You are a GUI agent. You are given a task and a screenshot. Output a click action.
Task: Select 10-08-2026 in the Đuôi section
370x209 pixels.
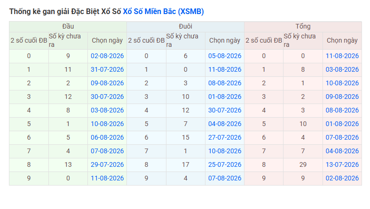coord(225,151)
